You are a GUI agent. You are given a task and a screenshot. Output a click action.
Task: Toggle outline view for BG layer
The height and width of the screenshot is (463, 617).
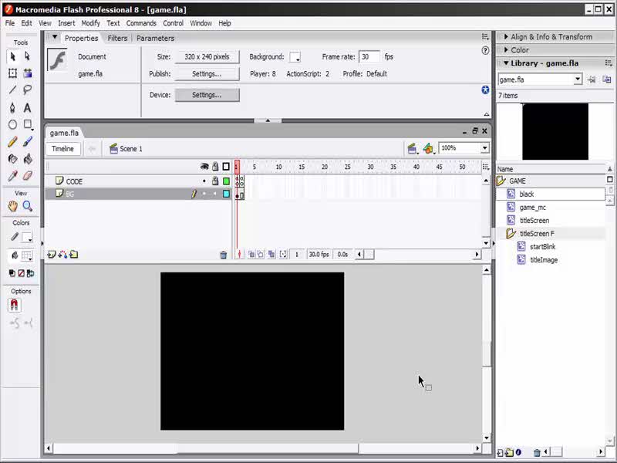[226, 194]
